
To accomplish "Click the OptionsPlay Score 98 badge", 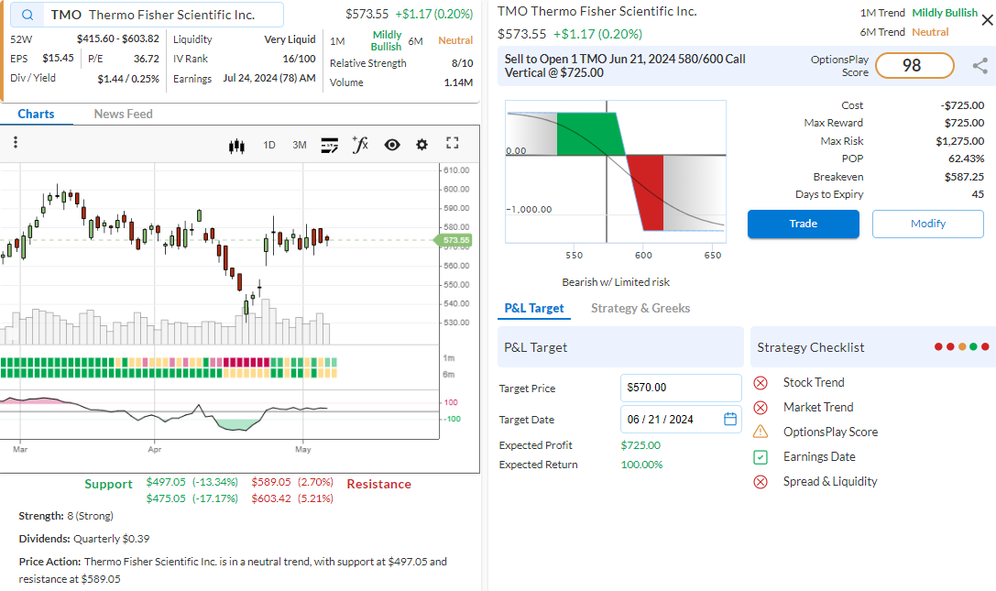I will coord(914,65).
